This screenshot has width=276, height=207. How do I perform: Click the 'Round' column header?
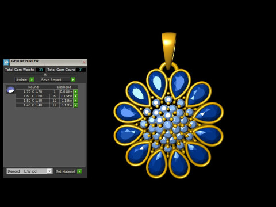pyautogui.click(x=33, y=87)
